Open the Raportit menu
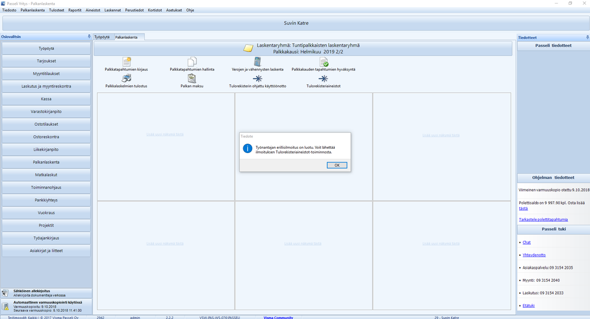Screen dimensions: 590x319 click(75, 10)
